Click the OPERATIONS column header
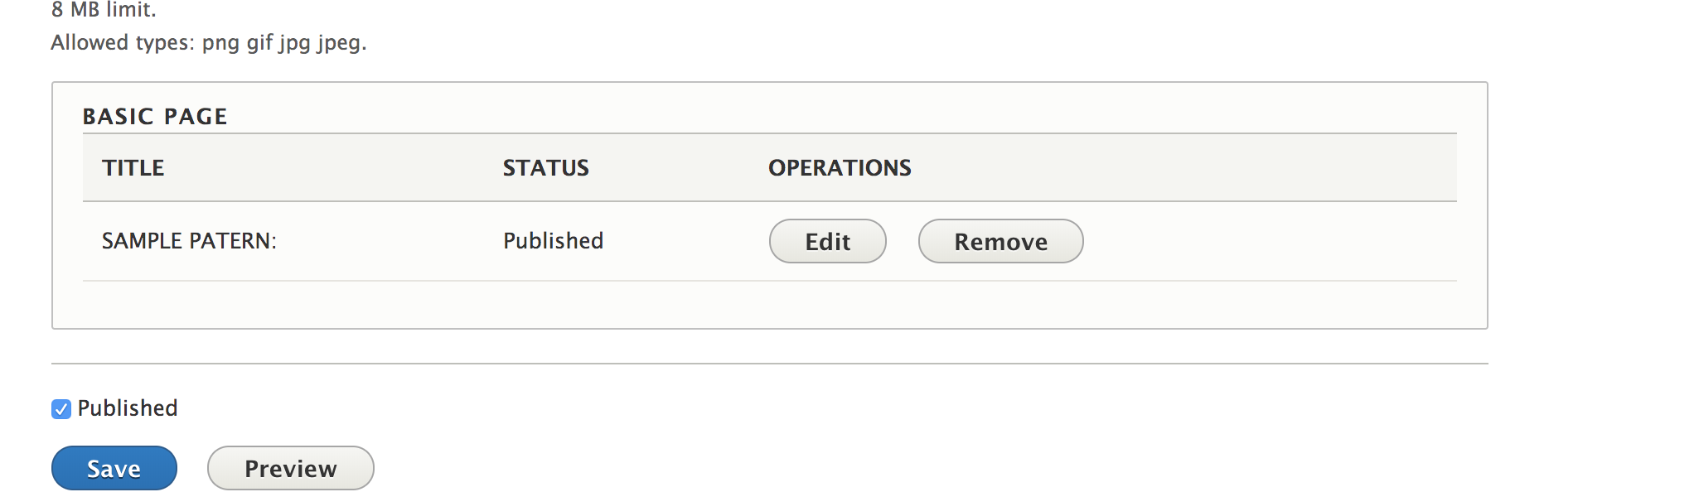The width and height of the screenshot is (1699, 492). point(840,167)
